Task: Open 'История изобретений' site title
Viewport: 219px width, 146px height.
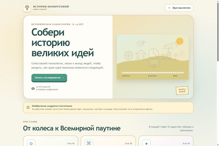Action: [x=51, y=7]
